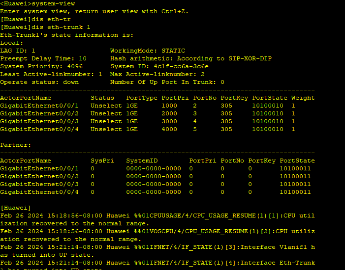Click the IFNET log entry mentioning Eth-Trunk

click(x=157, y=265)
